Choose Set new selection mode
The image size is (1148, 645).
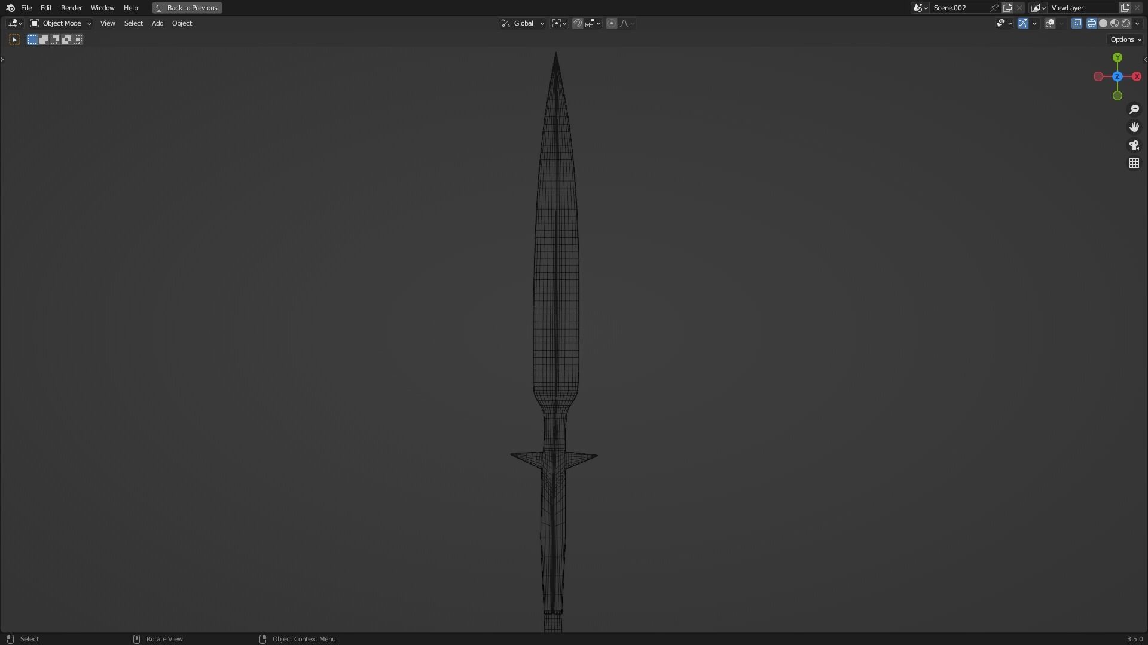pos(32,39)
